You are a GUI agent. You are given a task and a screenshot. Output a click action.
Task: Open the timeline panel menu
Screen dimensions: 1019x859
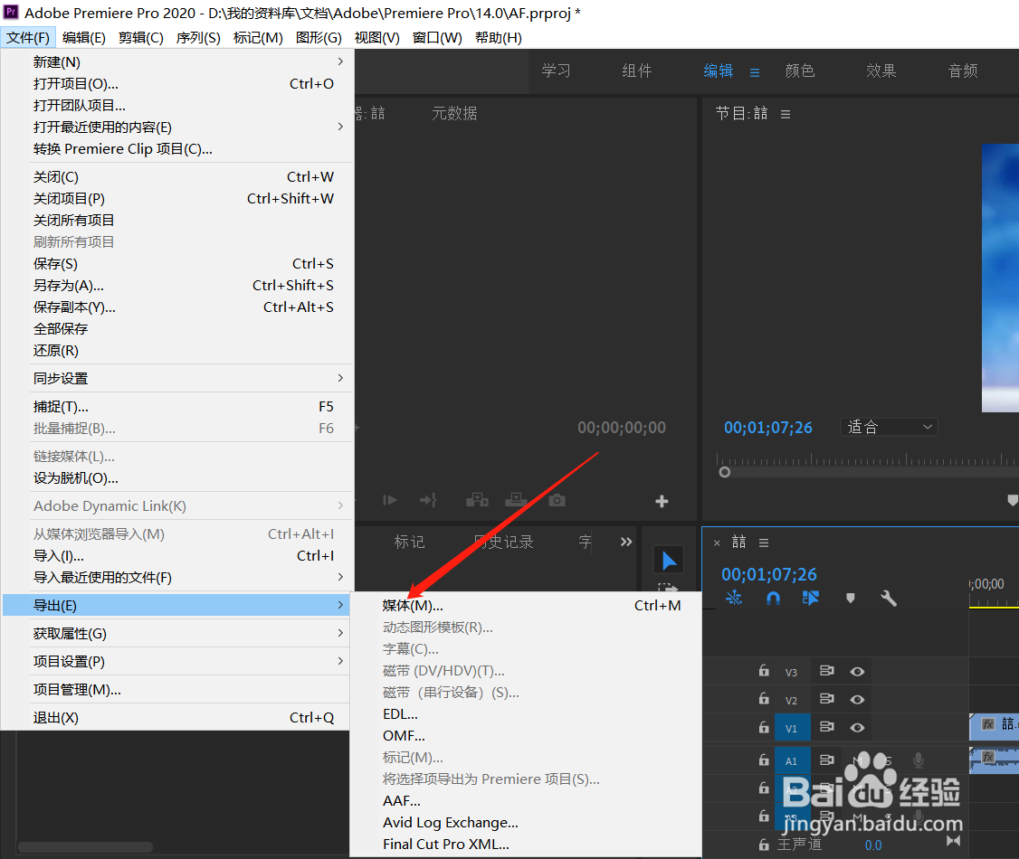764,543
